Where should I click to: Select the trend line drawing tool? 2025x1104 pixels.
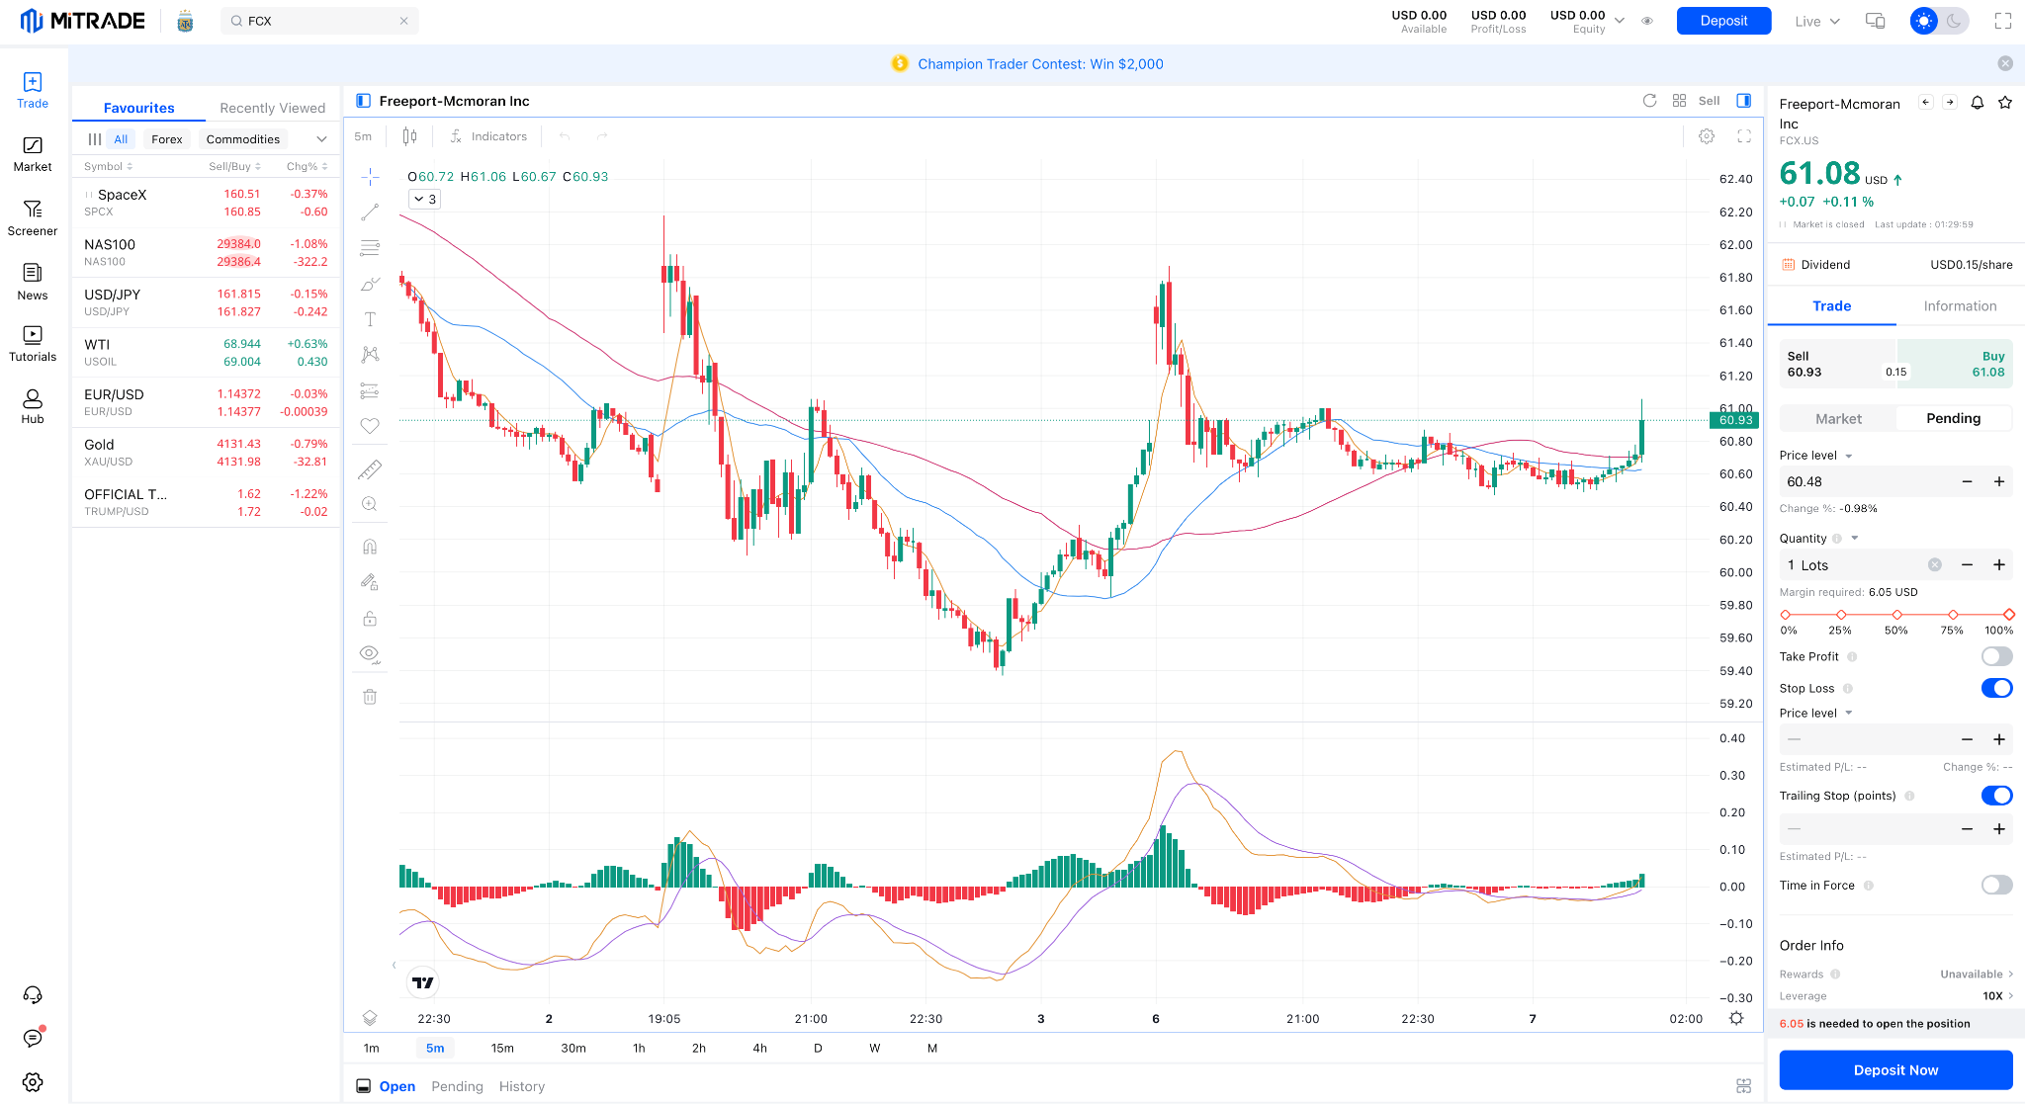370,212
